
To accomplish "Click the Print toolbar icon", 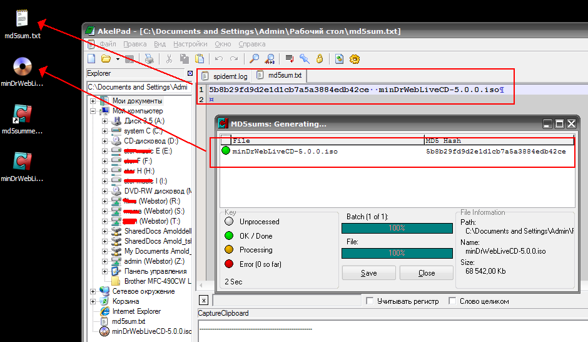I will 148,59.
